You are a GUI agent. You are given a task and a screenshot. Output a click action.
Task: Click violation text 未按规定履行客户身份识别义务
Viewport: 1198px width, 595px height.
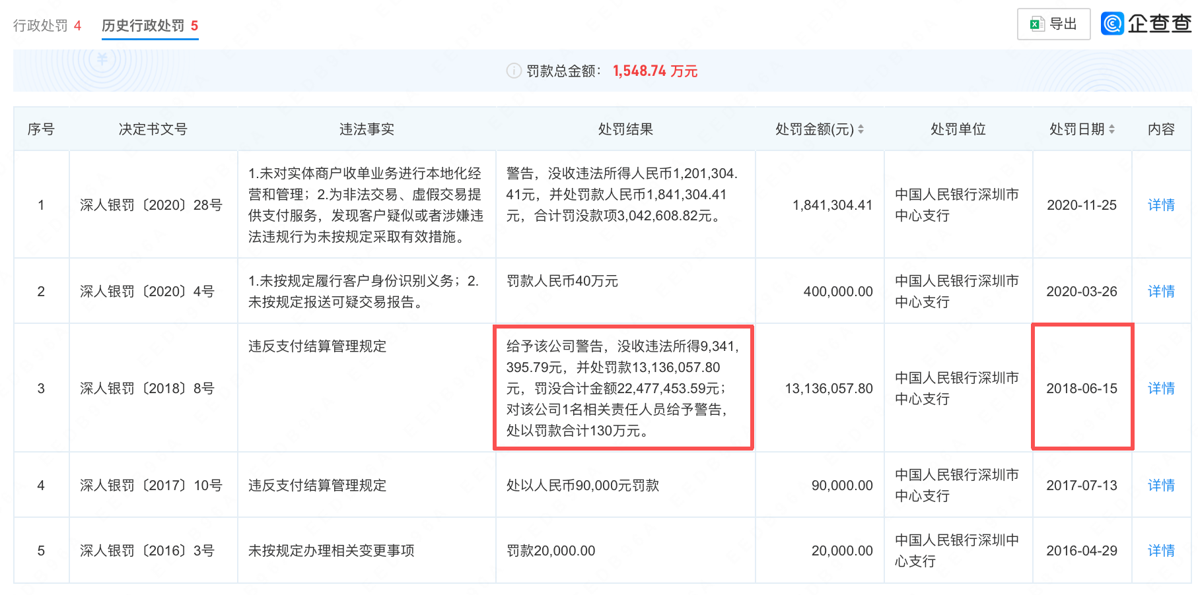(364, 292)
